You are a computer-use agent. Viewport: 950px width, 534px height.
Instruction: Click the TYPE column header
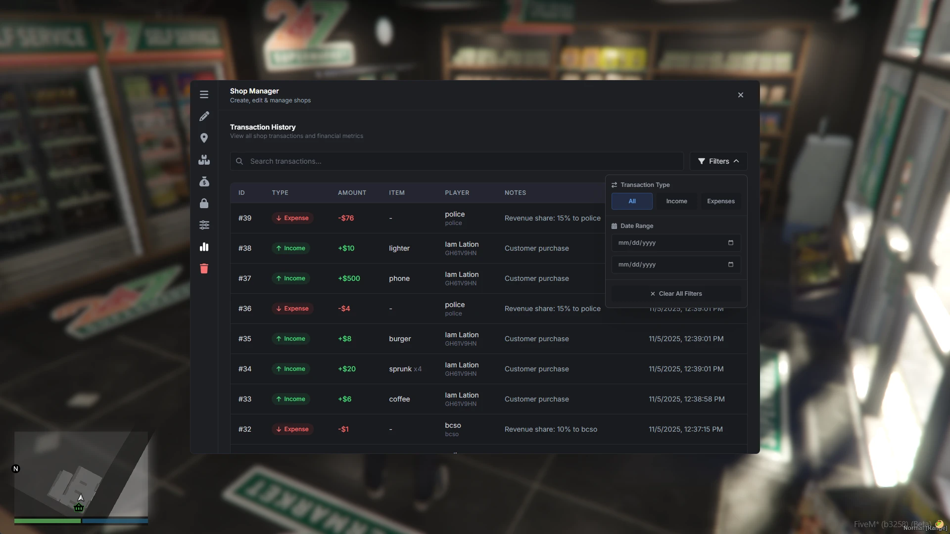[280, 193]
